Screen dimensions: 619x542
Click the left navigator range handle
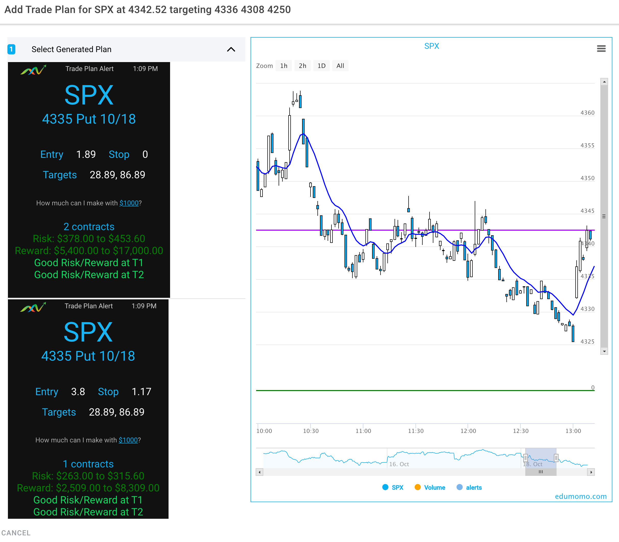coord(525,458)
